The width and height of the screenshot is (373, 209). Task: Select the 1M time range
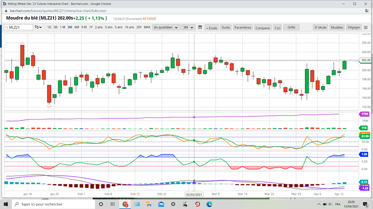coord(62,27)
